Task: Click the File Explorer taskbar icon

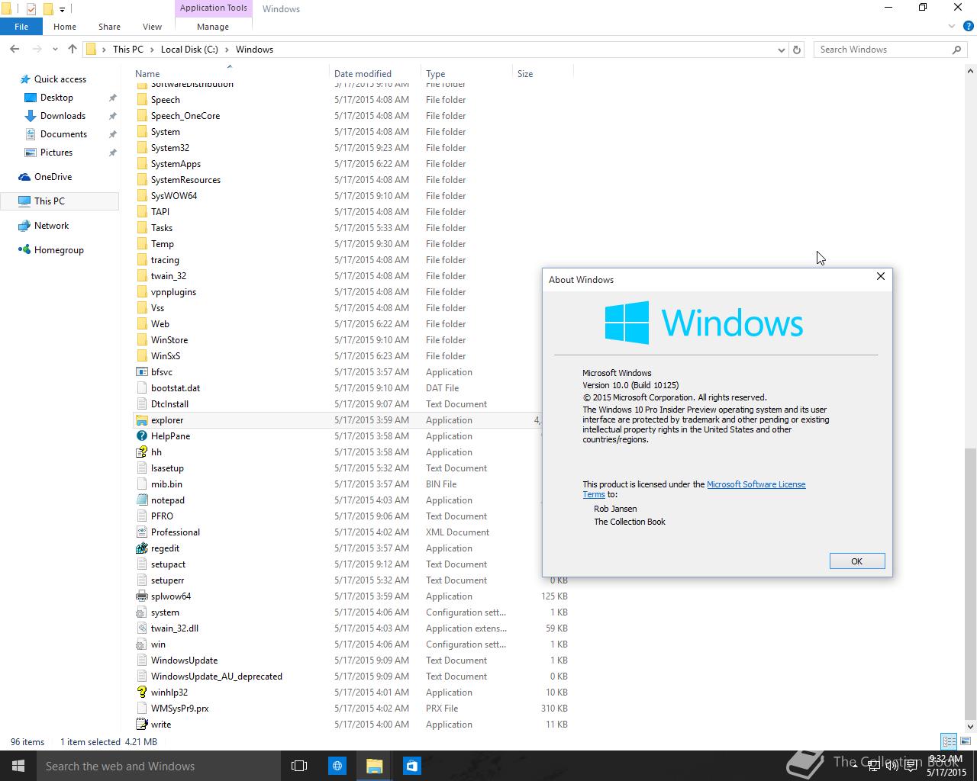Action: 374,766
